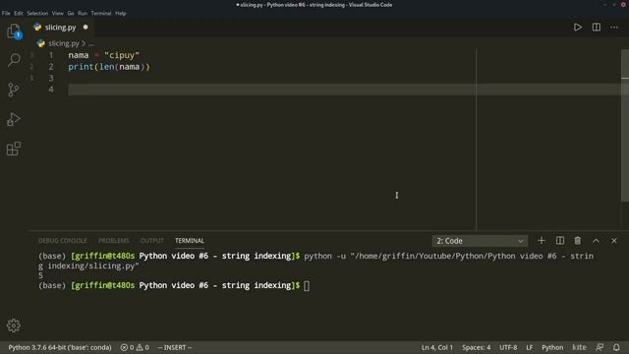Screen dimensions: 629x354
Task: Click slicing.py in the breadcrumb
Action: (x=64, y=43)
